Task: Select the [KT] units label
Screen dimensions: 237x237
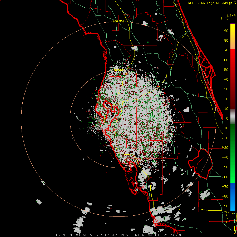Action: [225, 18]
